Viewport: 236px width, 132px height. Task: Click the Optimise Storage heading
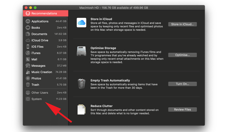pos(103,48)
